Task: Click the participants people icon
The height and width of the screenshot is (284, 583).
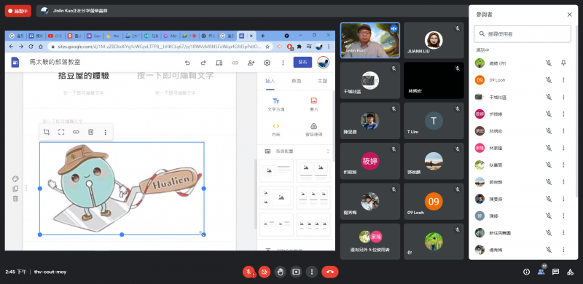Action: coord(541,272)
